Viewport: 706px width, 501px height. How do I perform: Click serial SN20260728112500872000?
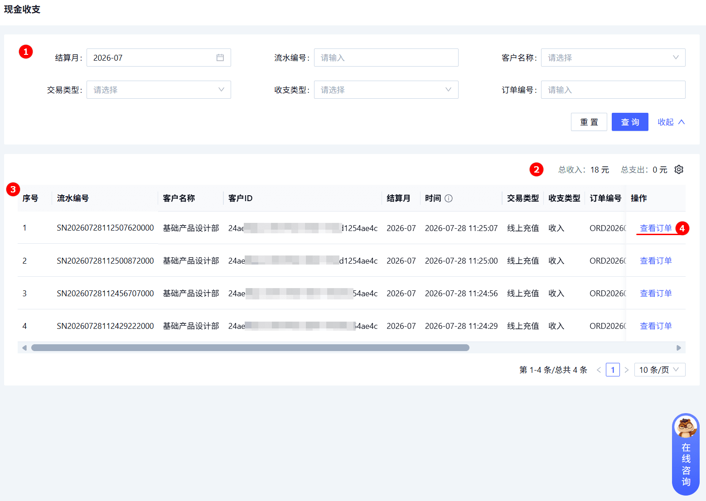click(105, 260)
